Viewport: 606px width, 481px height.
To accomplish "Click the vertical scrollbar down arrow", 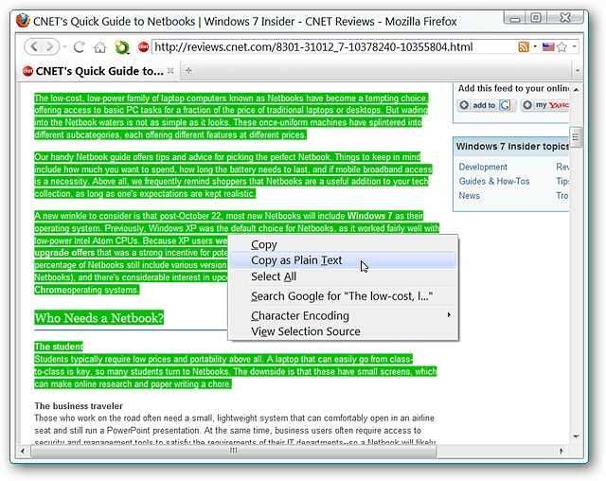I will click(x=576, y=436).
